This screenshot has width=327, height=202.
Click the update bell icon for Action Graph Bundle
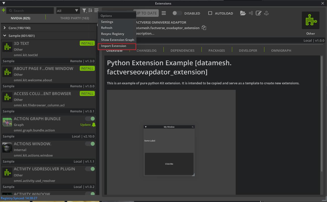tap(94, 125)
